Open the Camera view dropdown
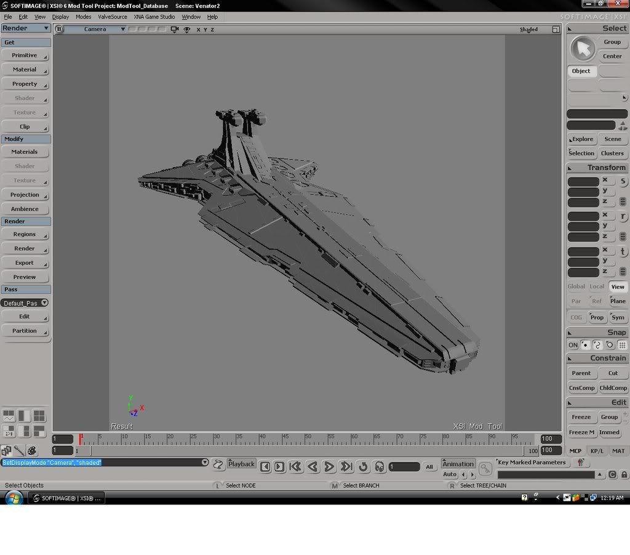The width and height of the screenshot is (630, 555). click(95, 29)
